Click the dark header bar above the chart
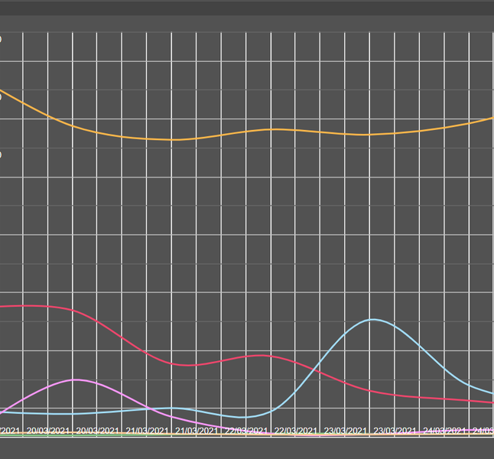The image size is (494, 459). click(x=247, y=8)
